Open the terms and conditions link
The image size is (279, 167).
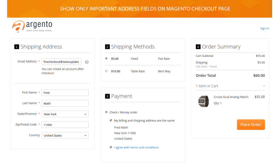(136, 148)
